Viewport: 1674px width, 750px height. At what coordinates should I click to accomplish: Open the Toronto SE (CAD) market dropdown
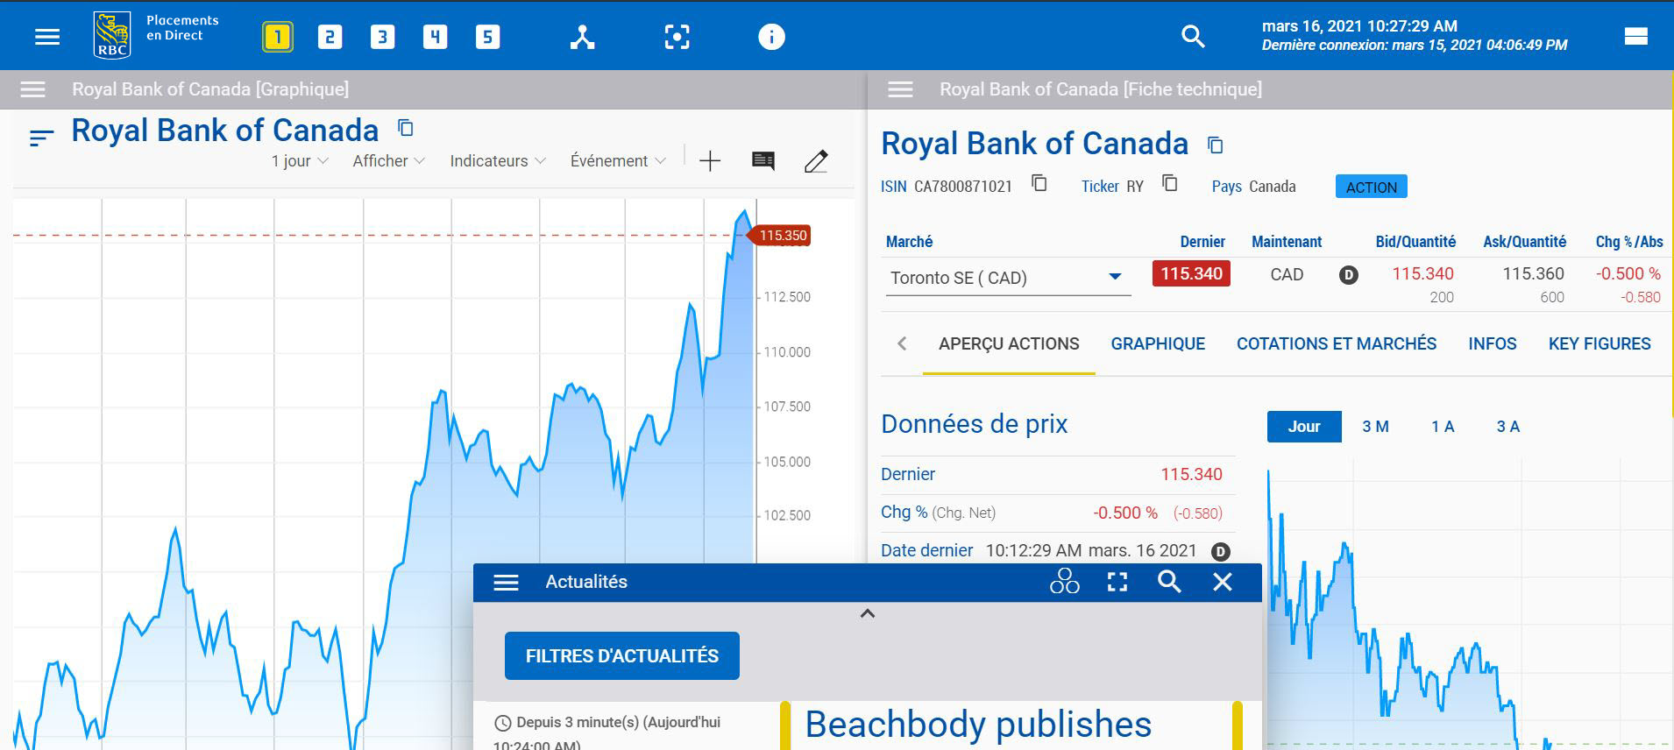(1008, 278)
